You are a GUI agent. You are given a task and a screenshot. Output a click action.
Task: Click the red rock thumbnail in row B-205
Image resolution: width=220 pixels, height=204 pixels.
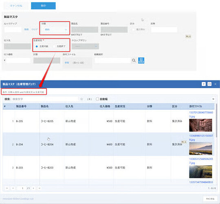pos(200,125)
